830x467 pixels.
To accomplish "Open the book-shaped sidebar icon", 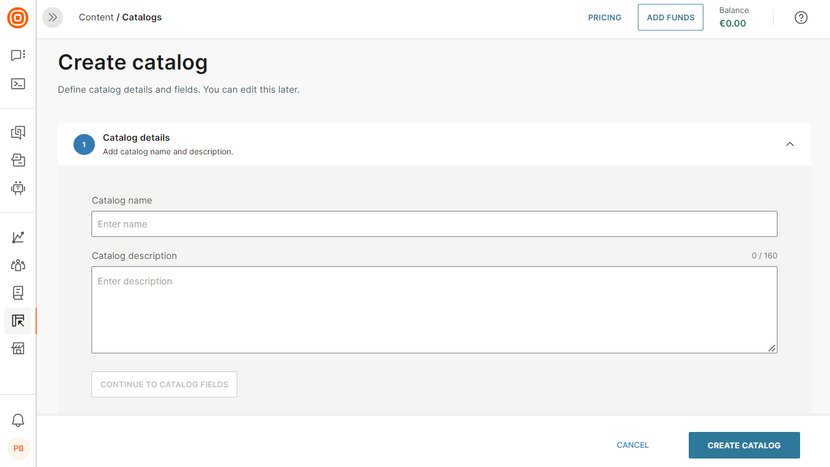I will (x=18, y=292).
